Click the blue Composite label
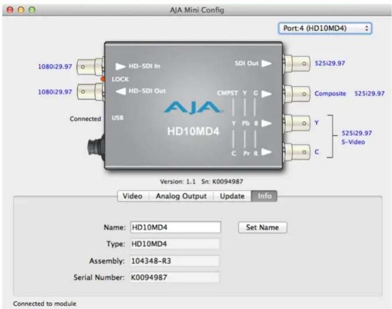Screen dimensions: 392x309 click(x=330, y=94)
